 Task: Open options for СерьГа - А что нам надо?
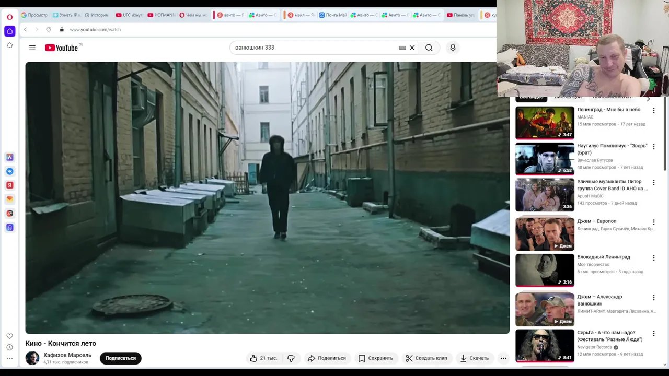(653, 334)
